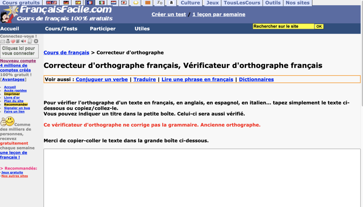Click the grey X logout icon

[36, 41]
